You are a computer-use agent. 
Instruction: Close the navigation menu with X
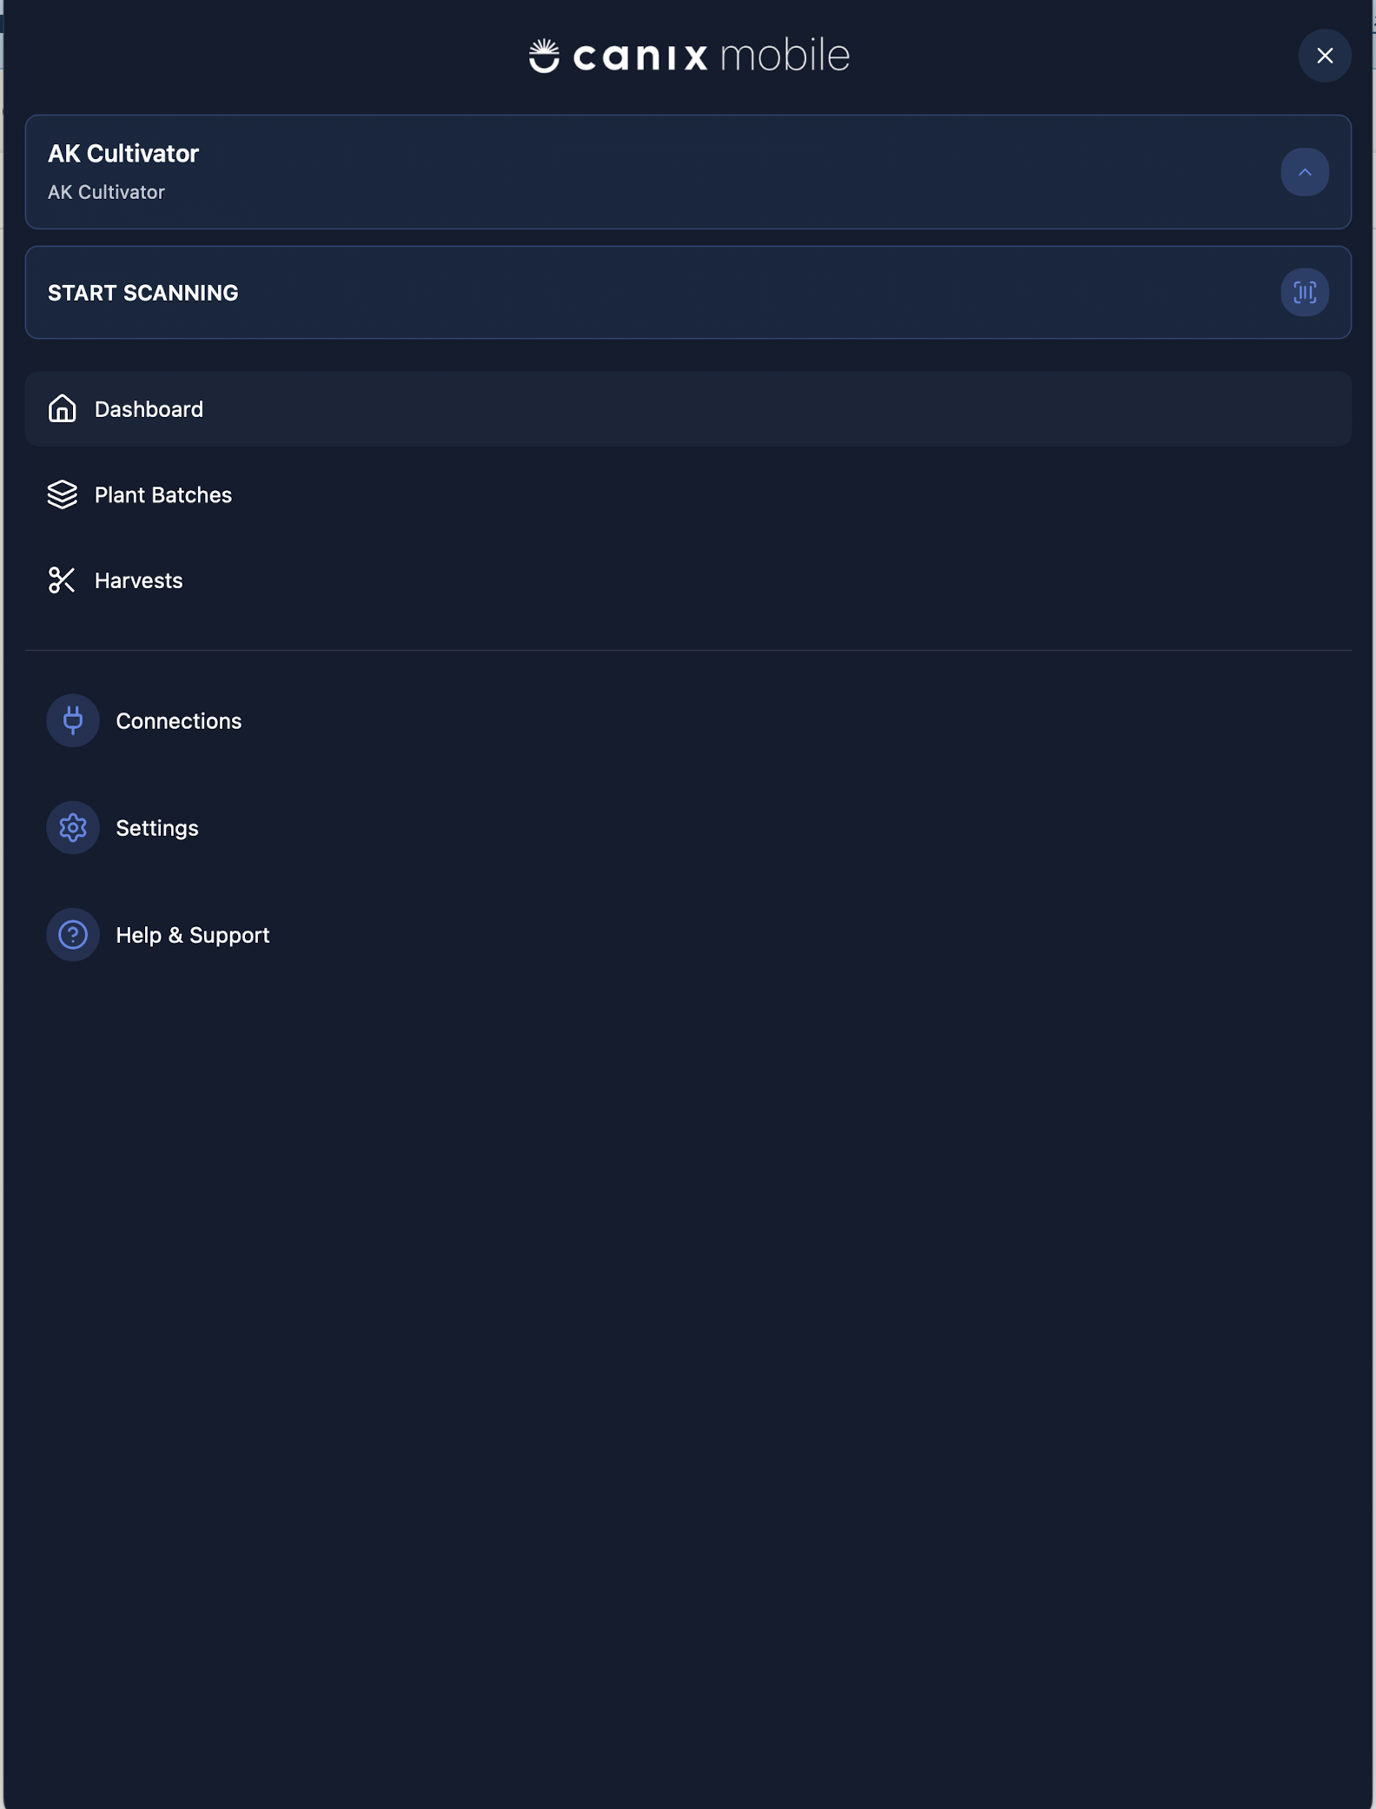(1324, 56)
